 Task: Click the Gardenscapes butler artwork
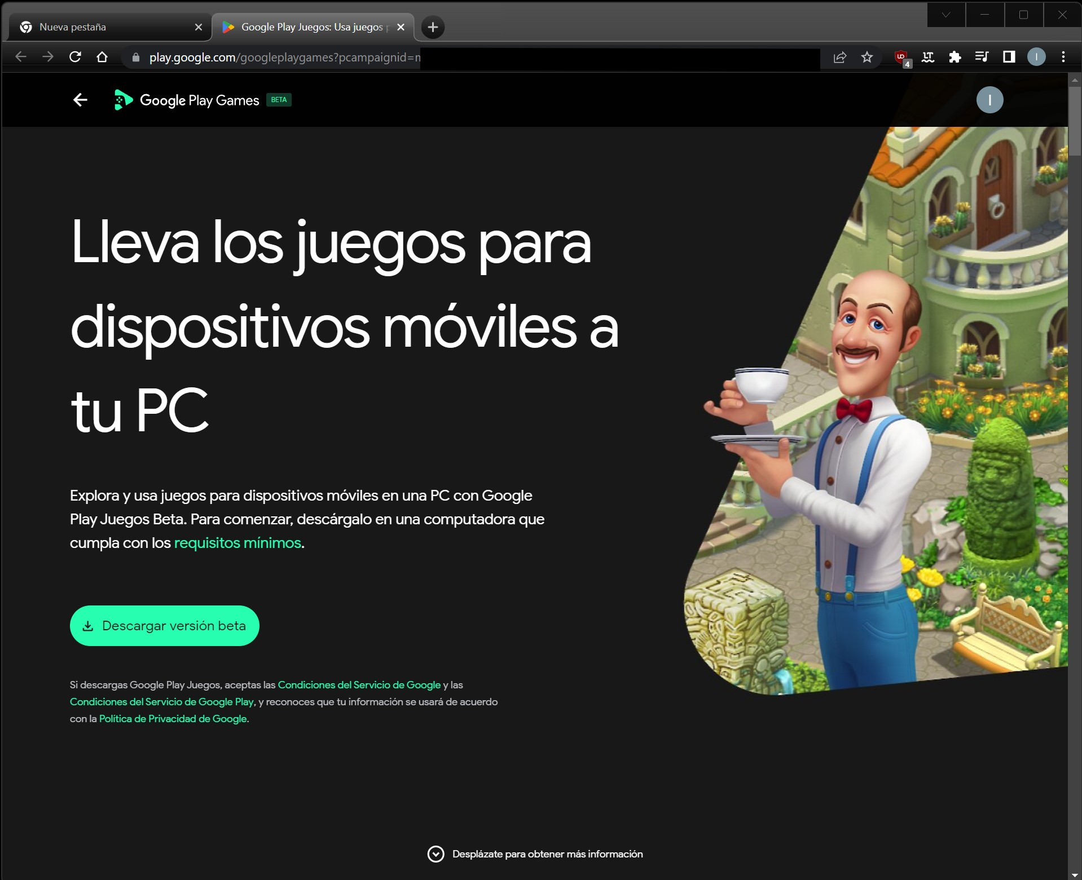876,410
